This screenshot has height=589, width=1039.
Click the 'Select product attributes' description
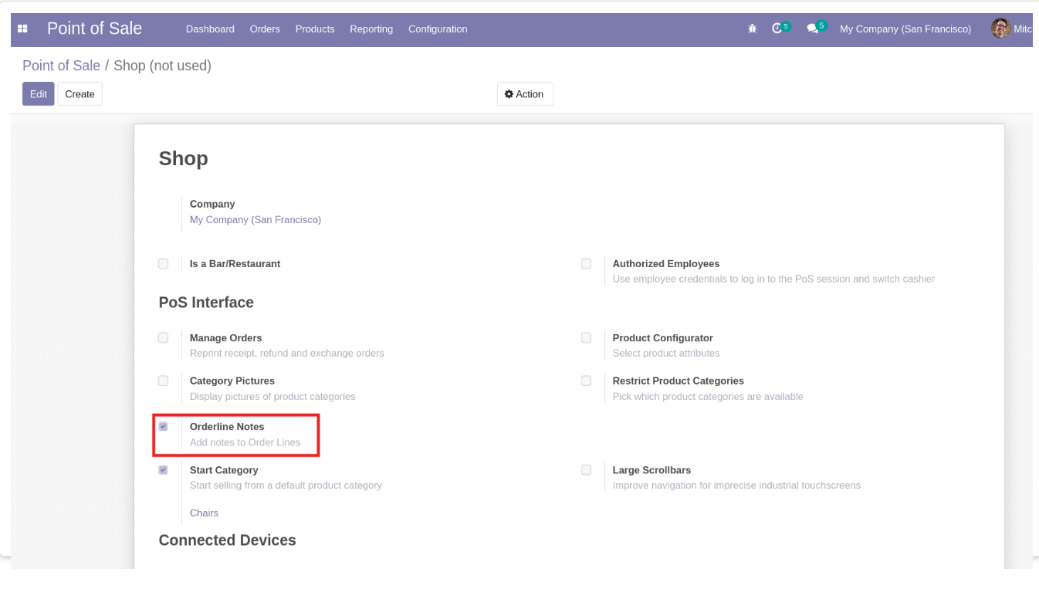click(x=666, y=354)
